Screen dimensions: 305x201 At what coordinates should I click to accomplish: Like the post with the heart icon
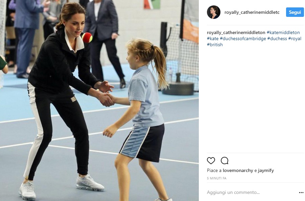(x=211, y=161)
